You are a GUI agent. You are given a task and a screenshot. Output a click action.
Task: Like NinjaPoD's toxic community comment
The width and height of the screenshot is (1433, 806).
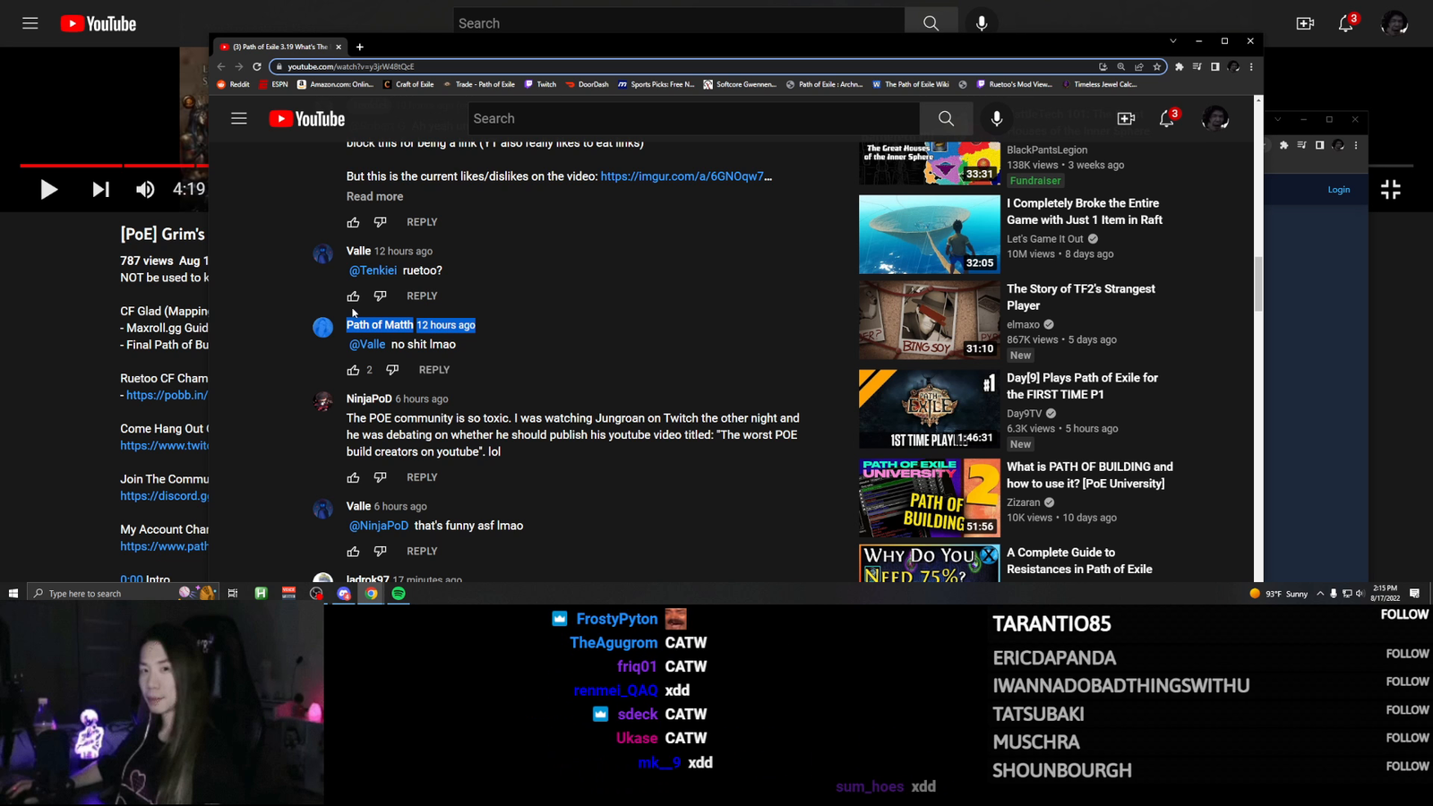353,477
